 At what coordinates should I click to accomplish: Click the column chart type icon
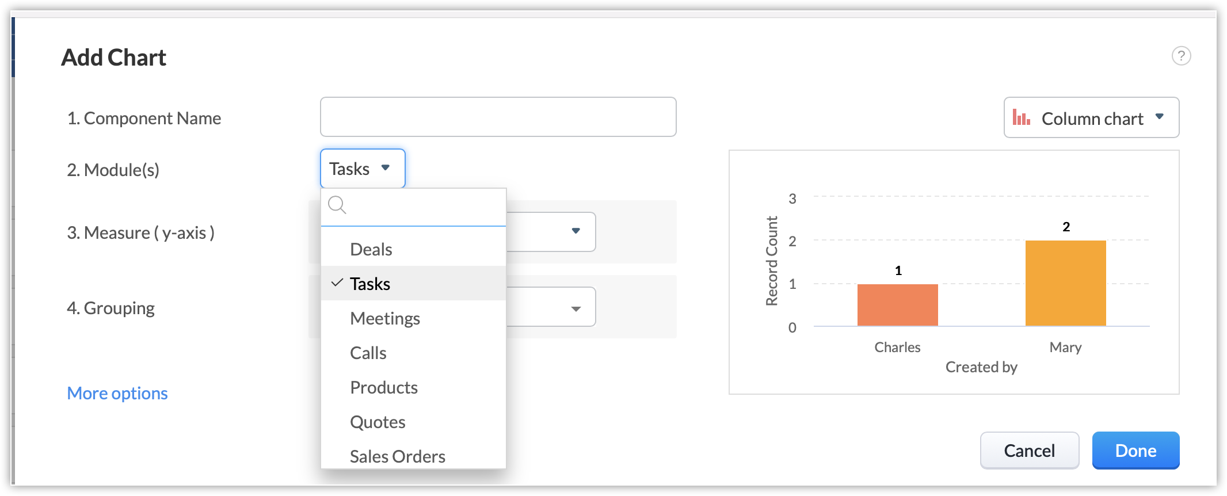pos(1021,117)
